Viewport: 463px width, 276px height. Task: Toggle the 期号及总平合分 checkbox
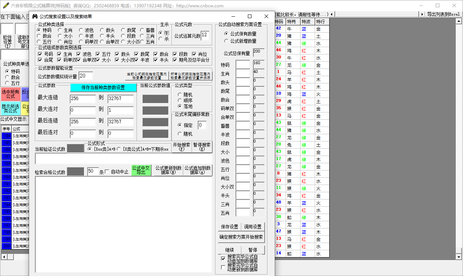pyautogui.click(x=175, y=60)
